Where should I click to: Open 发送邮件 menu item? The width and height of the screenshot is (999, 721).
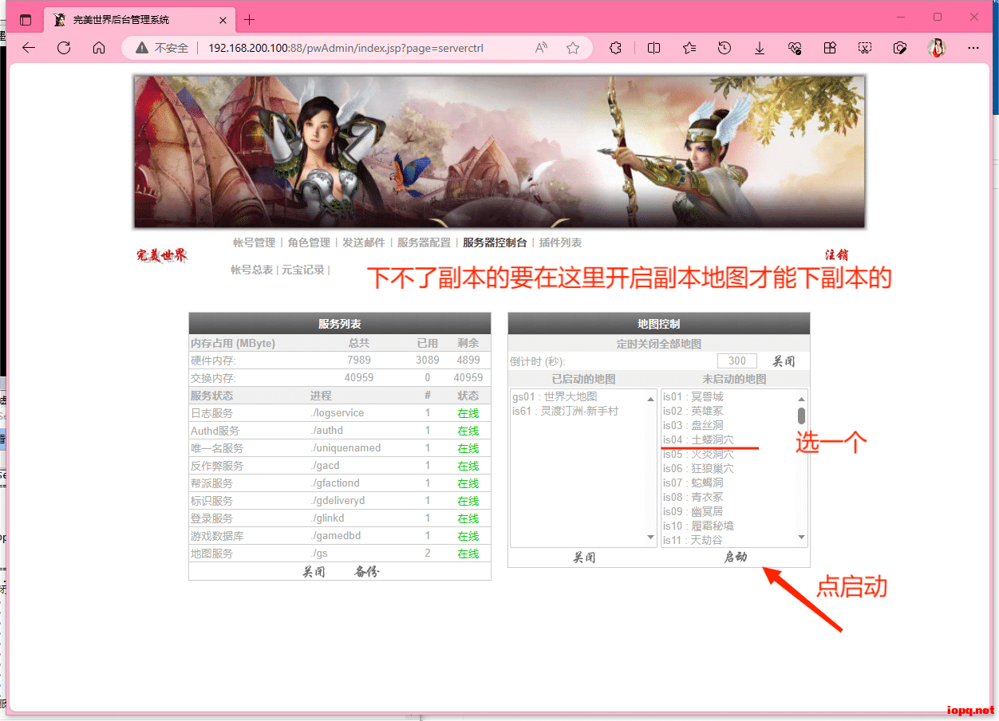[364, 242]
